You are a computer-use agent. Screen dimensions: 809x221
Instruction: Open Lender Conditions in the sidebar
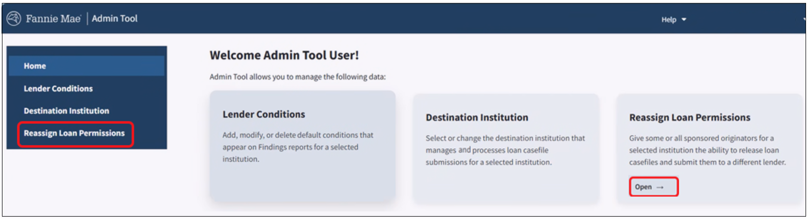tap(58, 89)
